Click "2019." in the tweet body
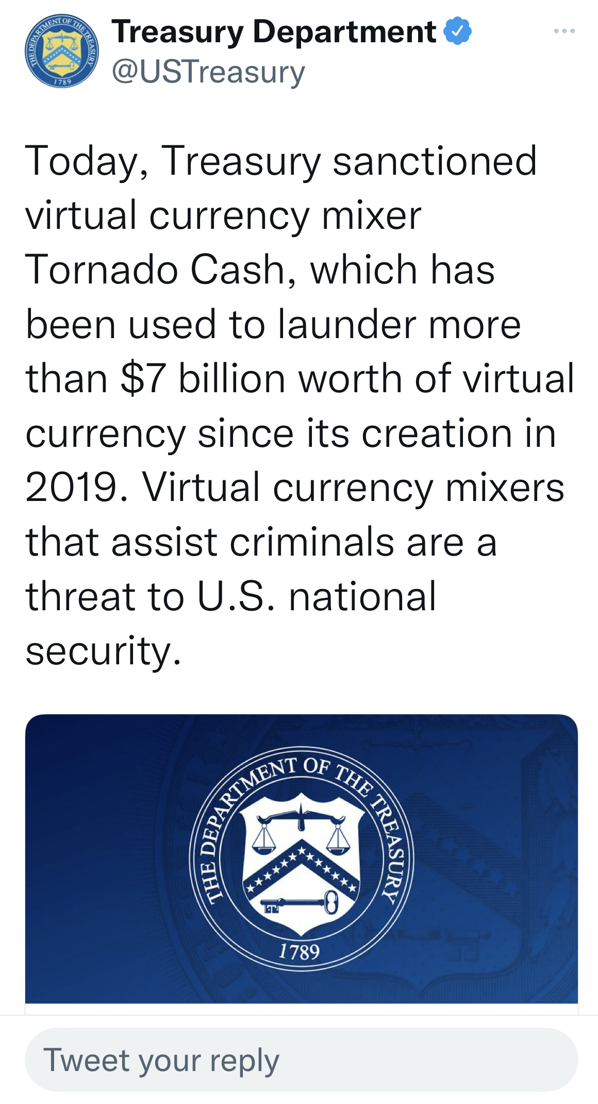 pyautogui.click(x=76, y=487)
